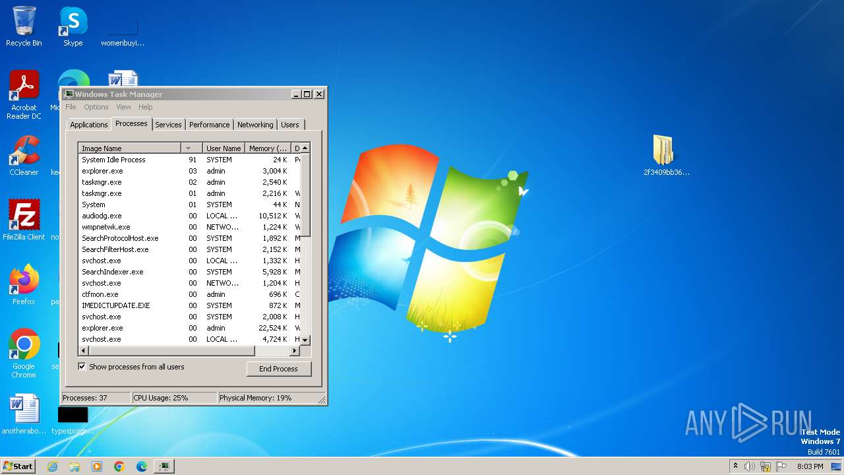Screen dimensions: 844x475
Task: Switch to the Performance tab
Action: 209,125
